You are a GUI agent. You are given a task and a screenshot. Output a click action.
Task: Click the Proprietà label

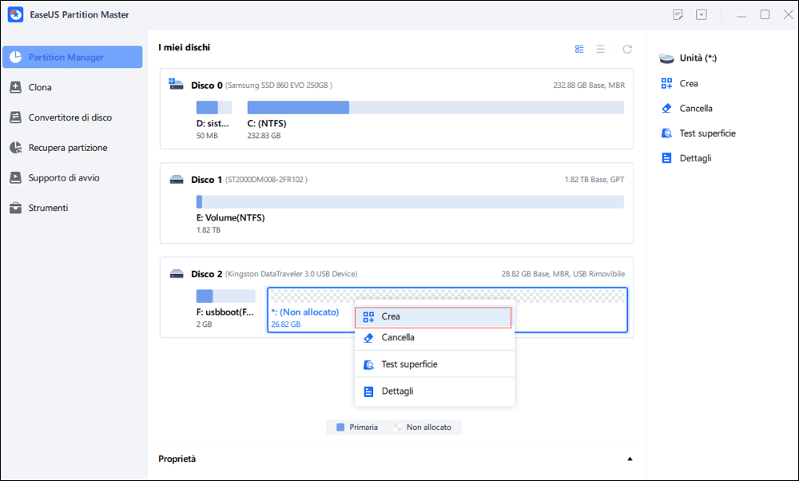click(x=177, y=459)
